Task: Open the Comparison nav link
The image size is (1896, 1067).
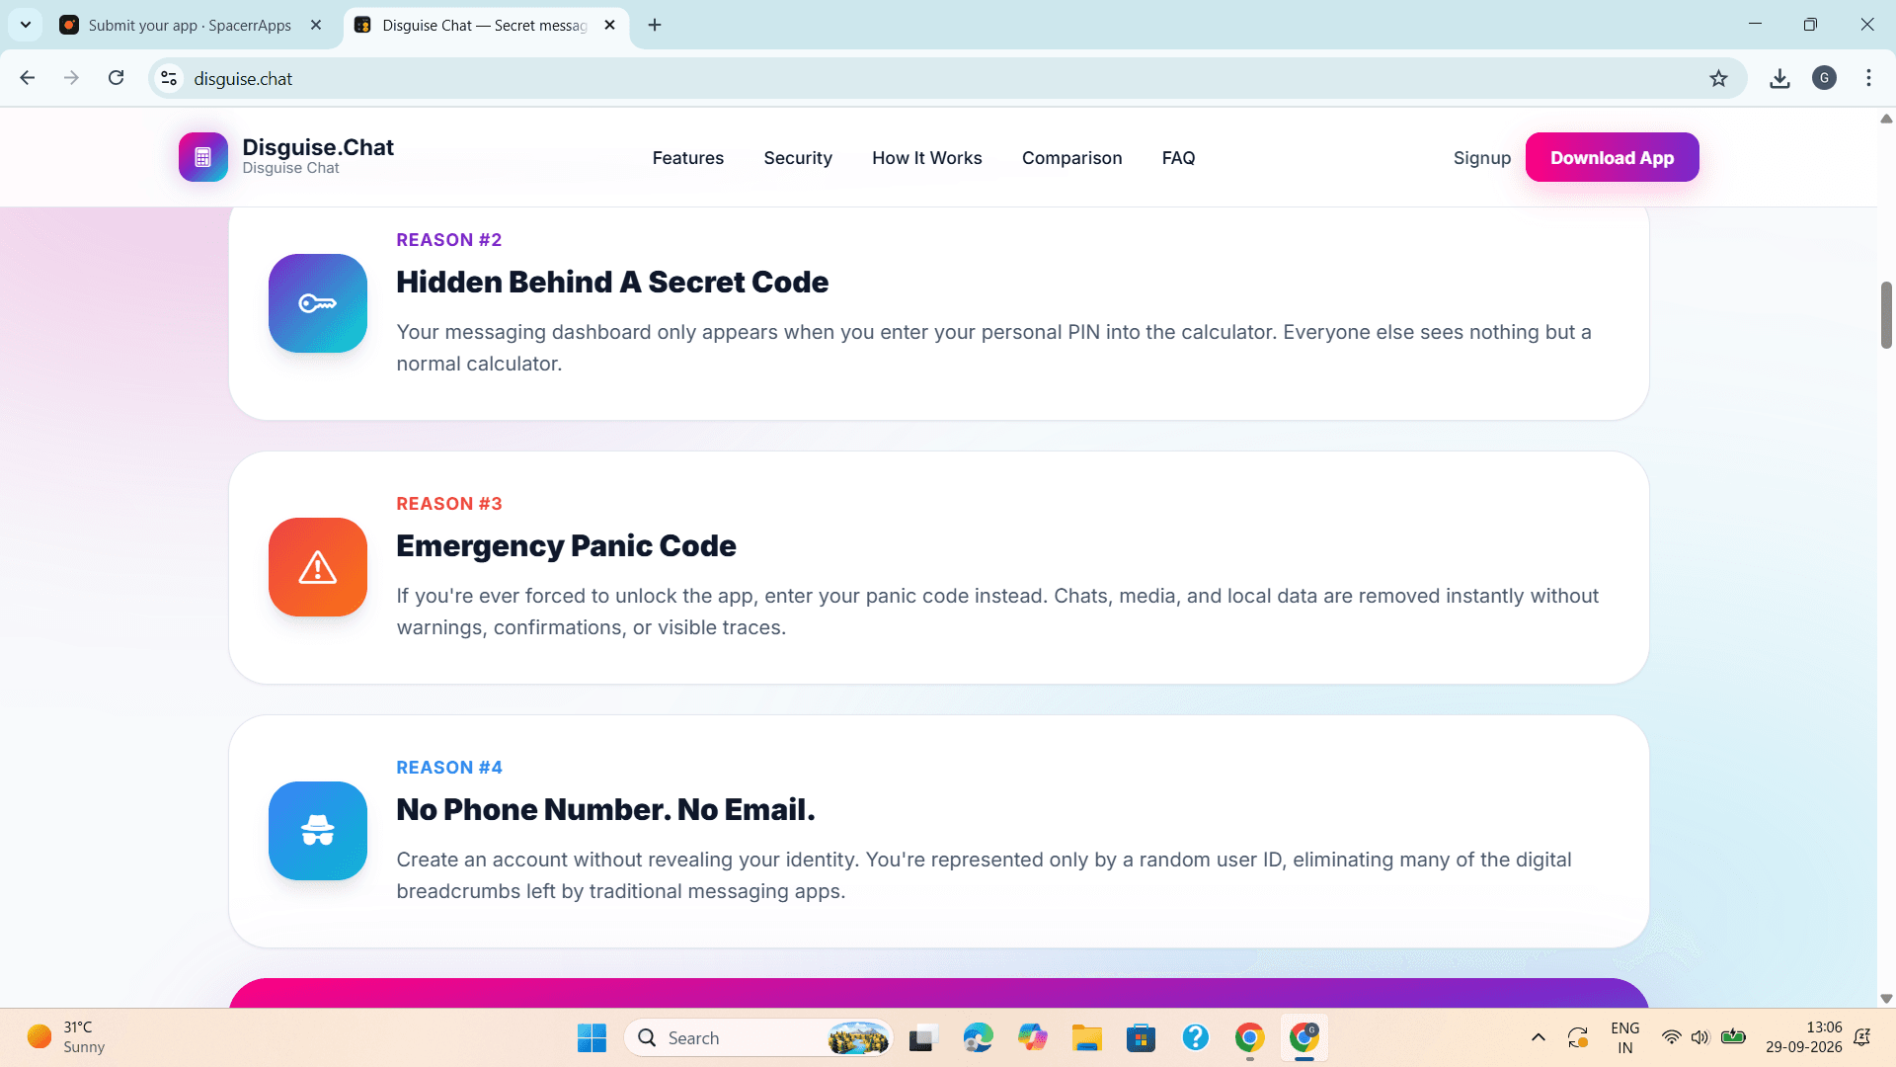Action: 1071,158
